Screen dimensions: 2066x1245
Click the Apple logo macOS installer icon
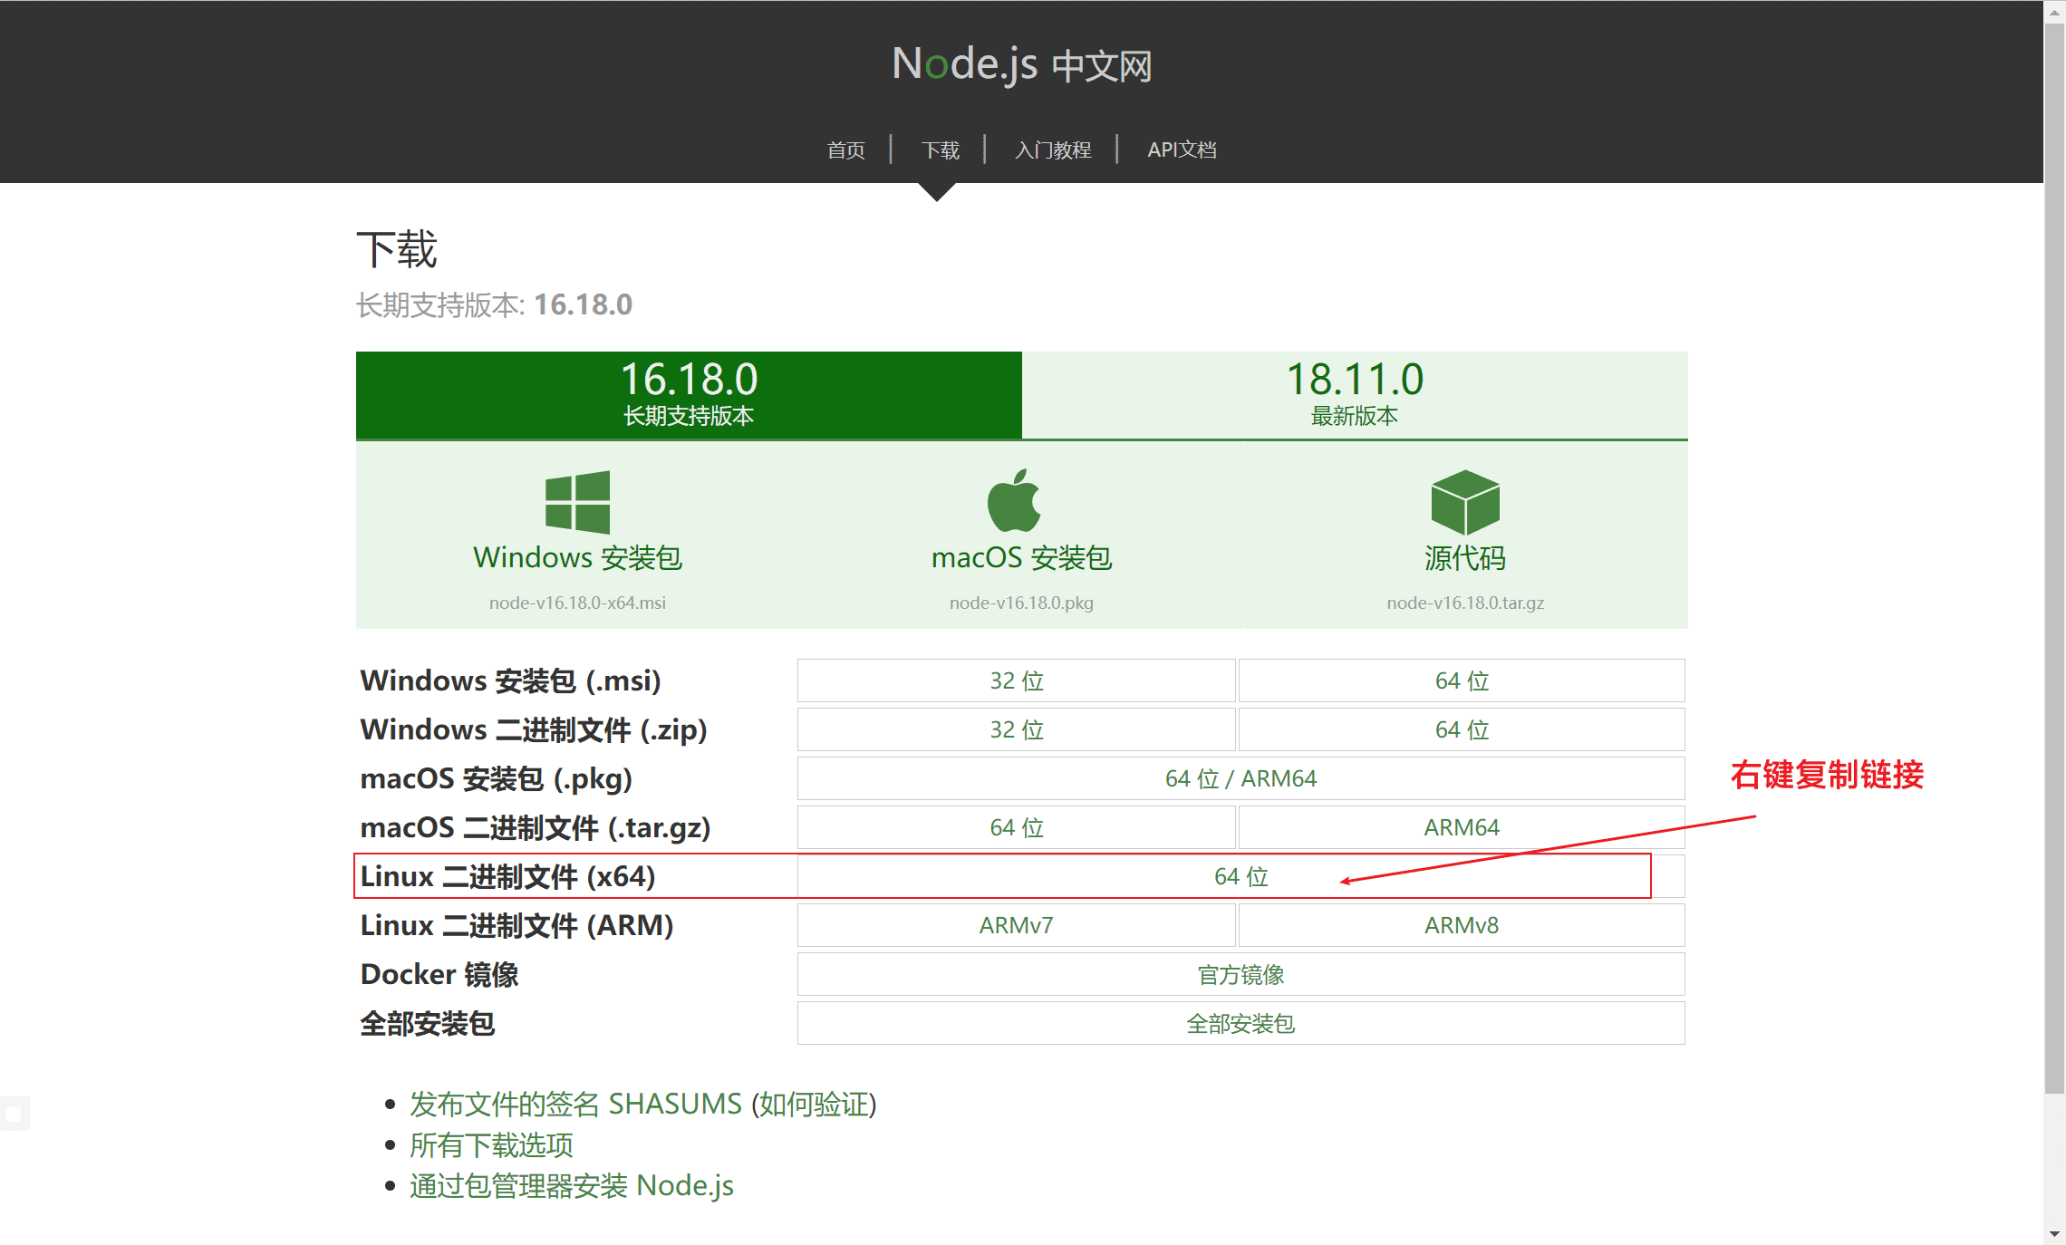pos(1014,501)
